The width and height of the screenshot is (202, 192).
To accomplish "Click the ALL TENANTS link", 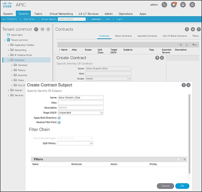I will pos(10,19).
